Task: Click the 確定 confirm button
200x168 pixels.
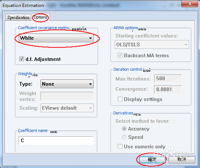Action: pyautogui.click(x=152, y=160)
